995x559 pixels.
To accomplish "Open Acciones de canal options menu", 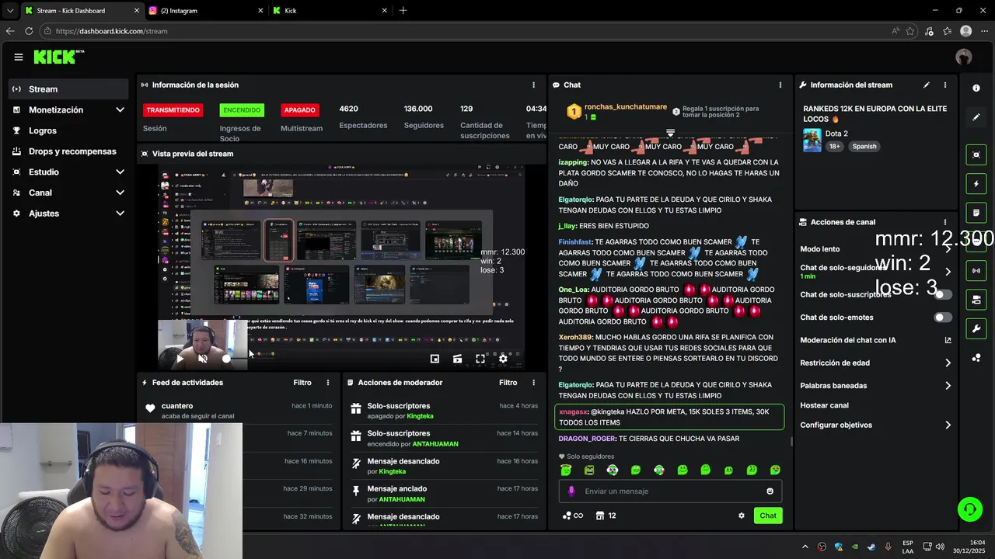I will pyautogui.click(x=945, y=222).
